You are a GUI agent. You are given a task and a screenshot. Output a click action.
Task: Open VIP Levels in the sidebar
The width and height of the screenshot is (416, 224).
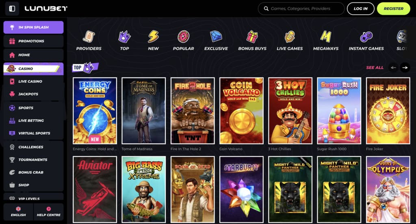33,197
